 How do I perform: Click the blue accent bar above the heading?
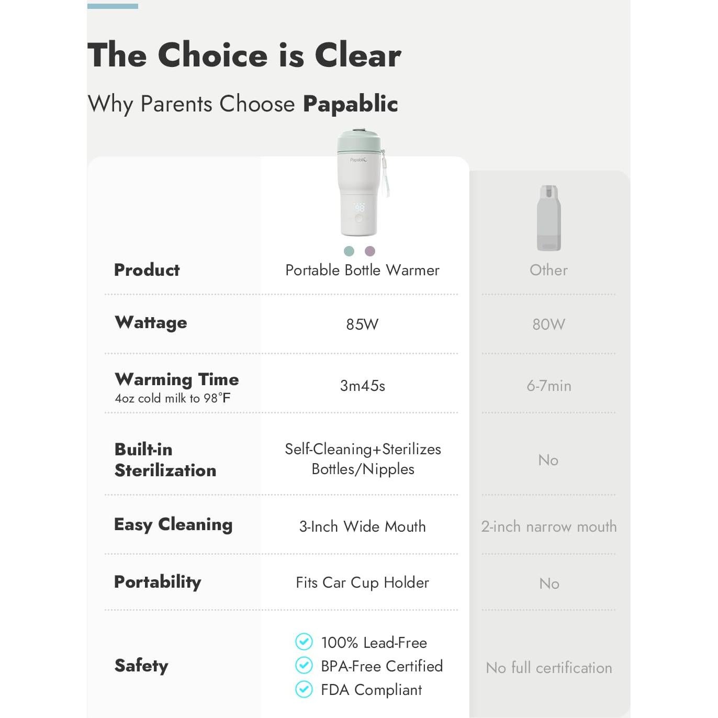pos(113,6)
